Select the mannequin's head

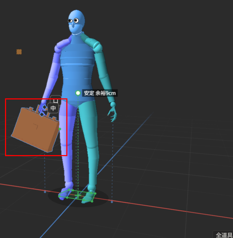click(76, 22)
